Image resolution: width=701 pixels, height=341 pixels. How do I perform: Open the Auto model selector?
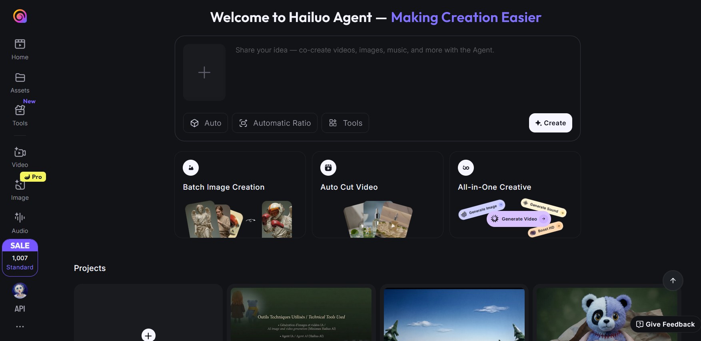coord(206,123)
